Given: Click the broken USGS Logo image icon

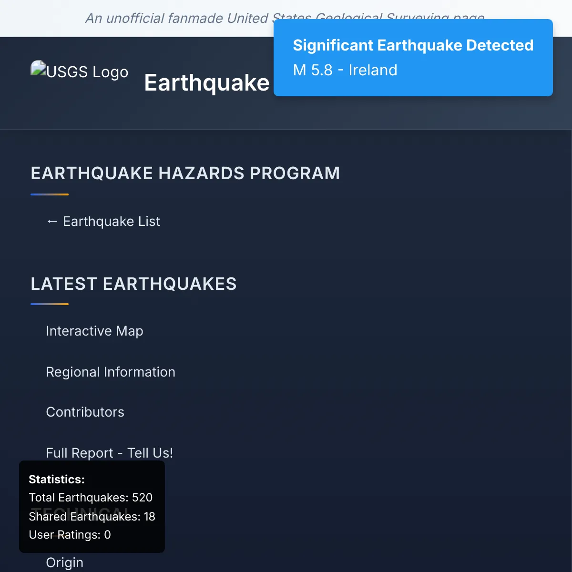Looking at the screenshot, I should pyautogui.click(x=39, y=69).
